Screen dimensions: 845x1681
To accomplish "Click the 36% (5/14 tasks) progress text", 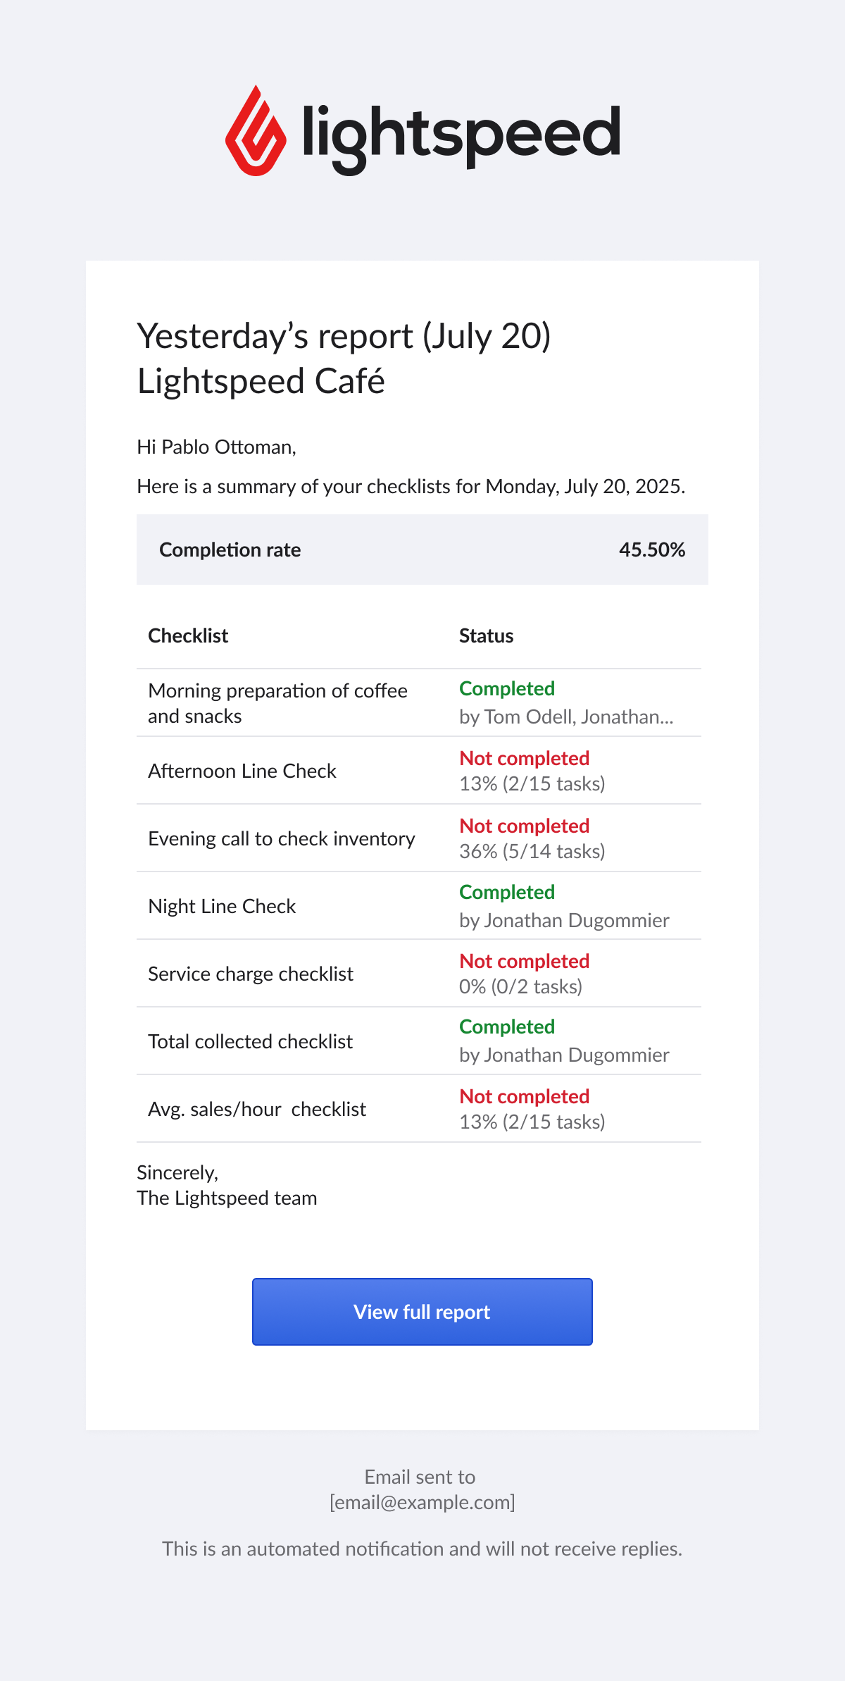I will click(532, 851).
